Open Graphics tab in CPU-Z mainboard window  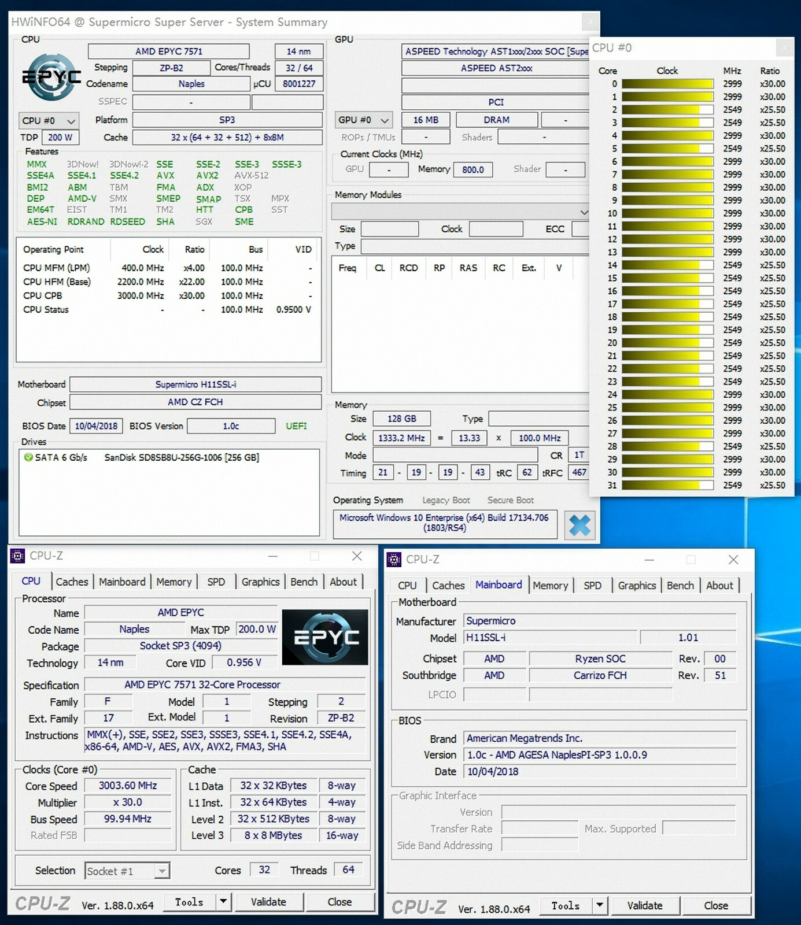point(637,585)
